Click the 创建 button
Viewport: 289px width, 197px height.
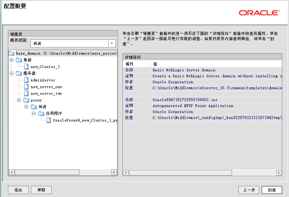(x=272, y=190)
